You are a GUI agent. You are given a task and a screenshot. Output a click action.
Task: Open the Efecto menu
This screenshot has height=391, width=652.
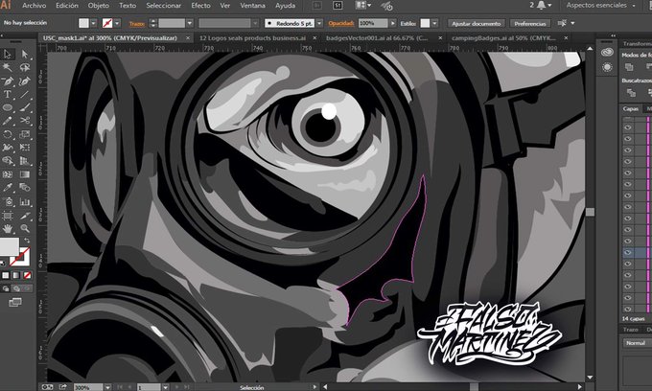200,6
